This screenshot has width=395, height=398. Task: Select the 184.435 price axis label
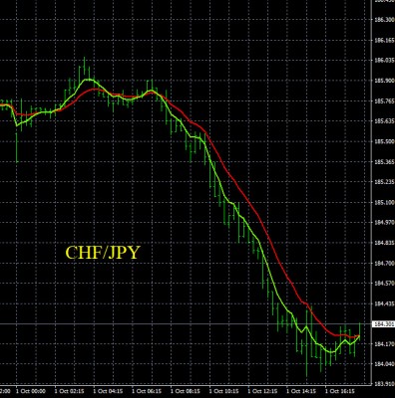point(384,303)
